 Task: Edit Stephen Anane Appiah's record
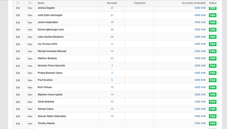click(x=18, y=94)
